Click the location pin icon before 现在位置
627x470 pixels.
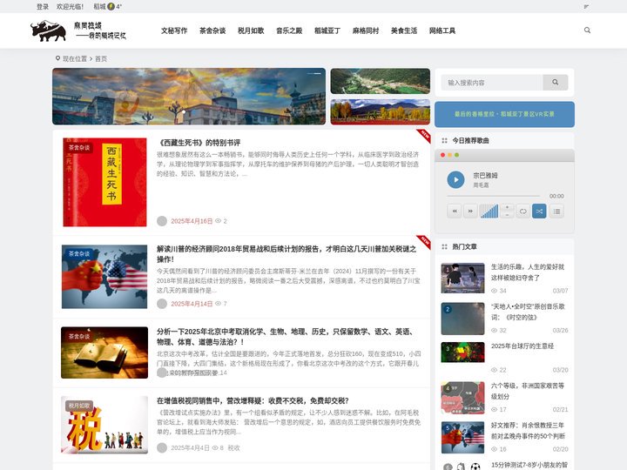pyautogui.click(x=57, y=58)
